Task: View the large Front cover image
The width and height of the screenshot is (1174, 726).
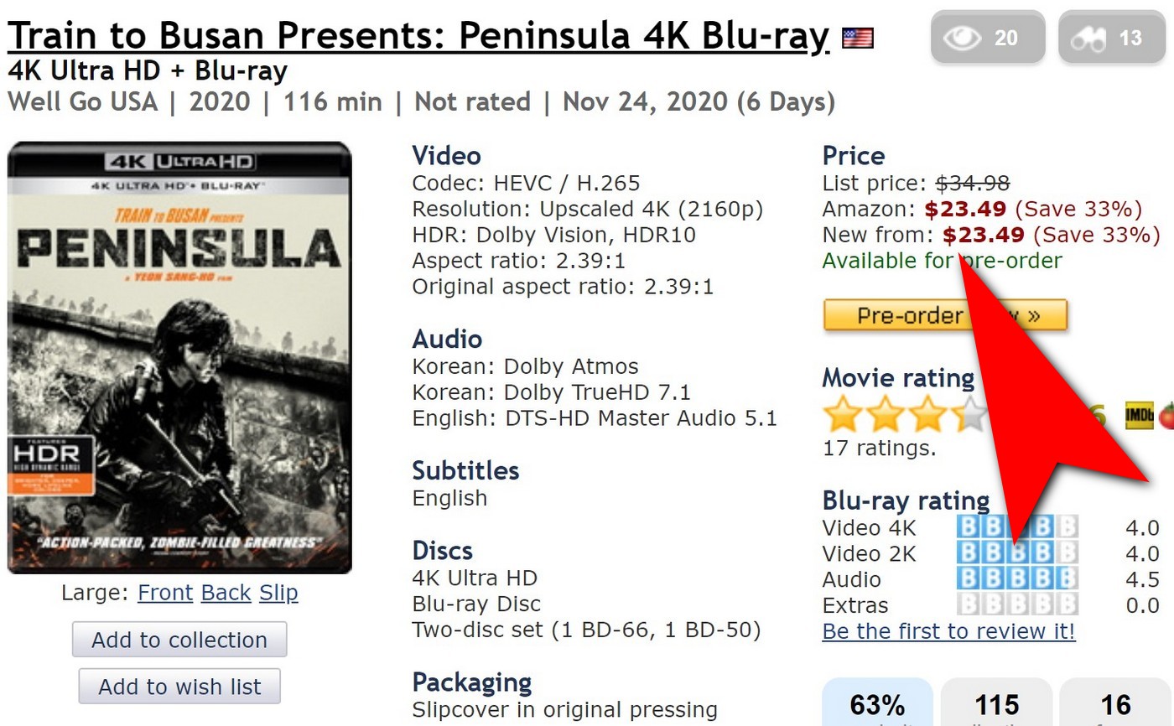Action: click(165, 593)
